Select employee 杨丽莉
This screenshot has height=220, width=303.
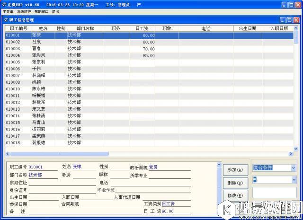coord(149,129)
